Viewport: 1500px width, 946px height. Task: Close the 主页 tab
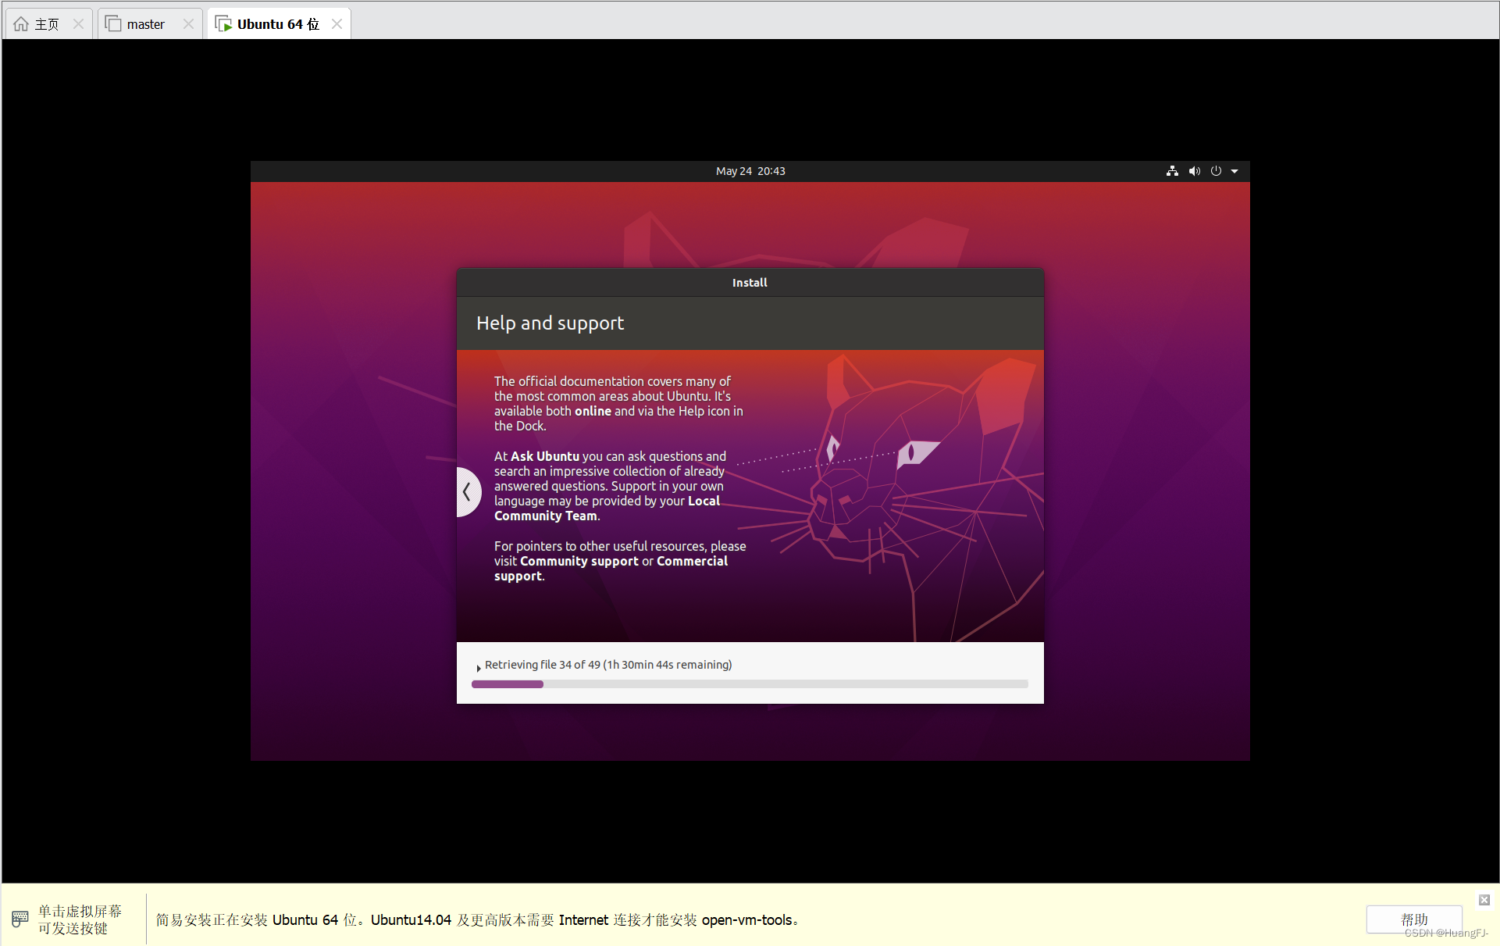pos(78,24)
